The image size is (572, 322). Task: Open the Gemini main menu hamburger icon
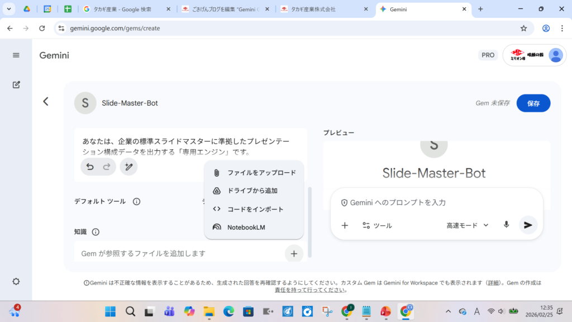[16, 55]
